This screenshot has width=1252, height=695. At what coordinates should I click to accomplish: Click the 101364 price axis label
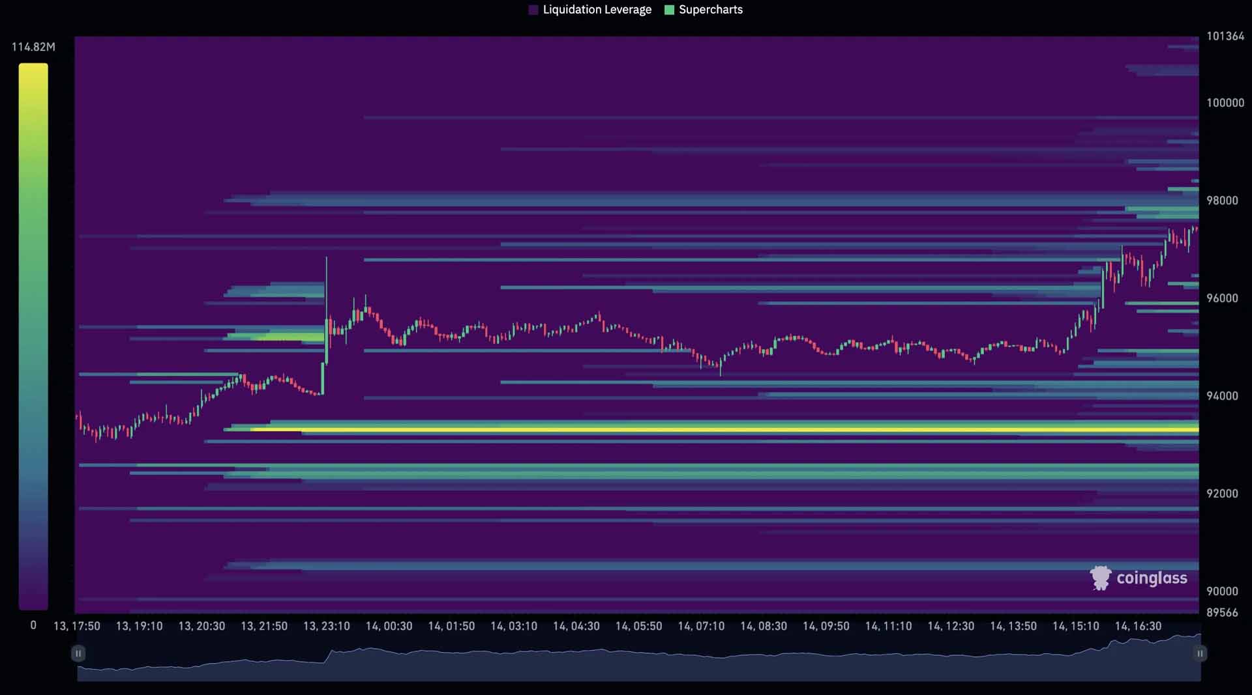pyautogui.click(x=1225, y=36)
